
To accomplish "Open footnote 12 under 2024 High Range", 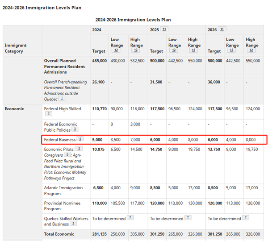I will 136,50.
